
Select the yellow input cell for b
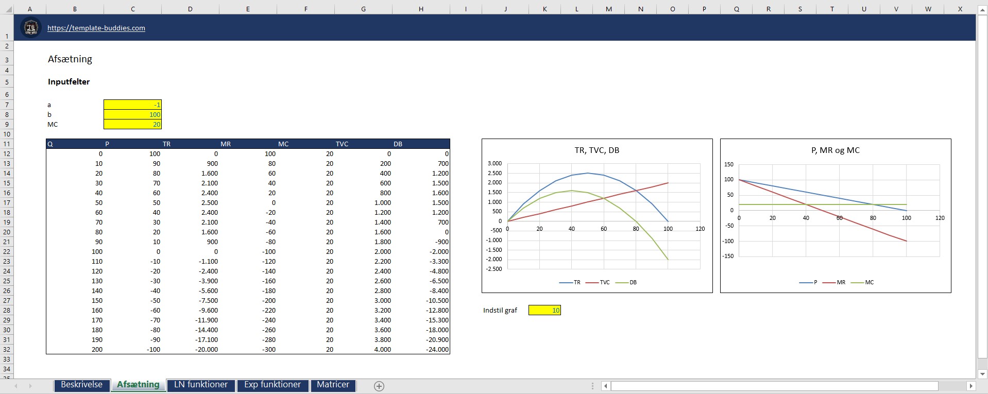[132, 114]
